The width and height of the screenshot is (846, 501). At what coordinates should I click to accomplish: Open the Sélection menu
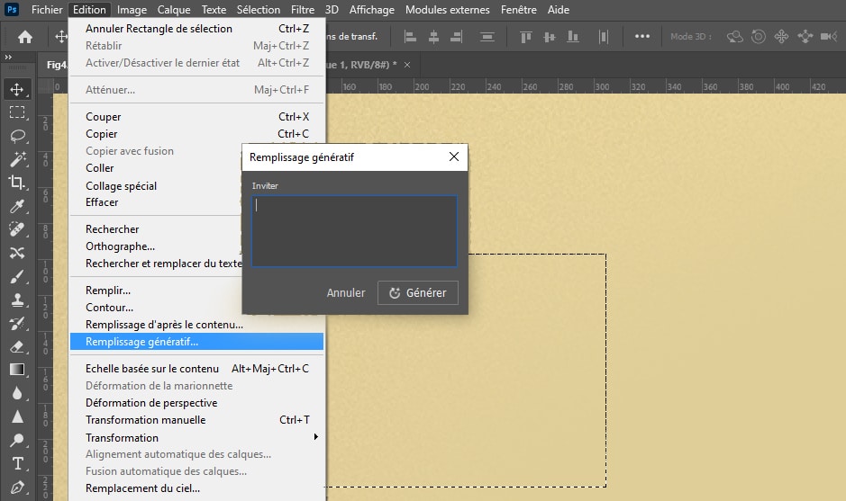(259, 9)
